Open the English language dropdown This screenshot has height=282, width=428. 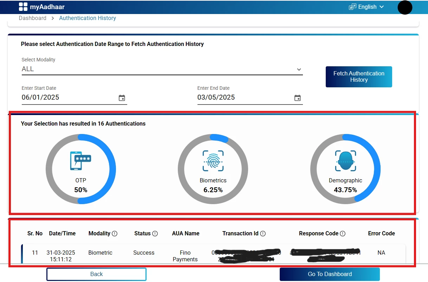366,7
